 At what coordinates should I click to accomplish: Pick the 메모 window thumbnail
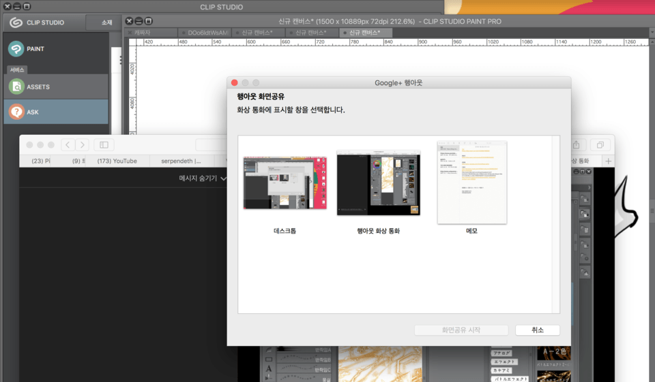pyautogui.click(x=471, y=182)
